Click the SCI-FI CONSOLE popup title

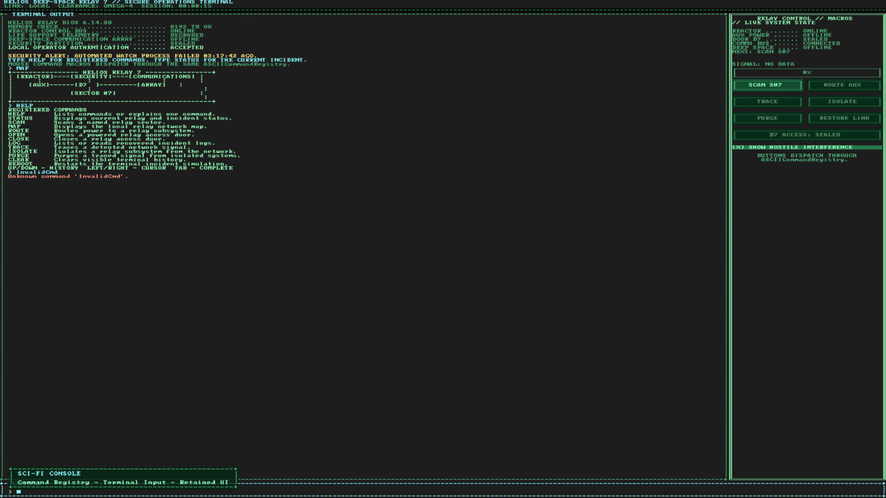point(49,474)
